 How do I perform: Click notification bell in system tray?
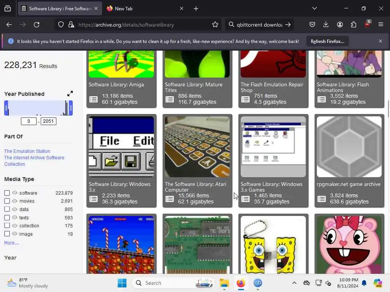coord(364,283)
